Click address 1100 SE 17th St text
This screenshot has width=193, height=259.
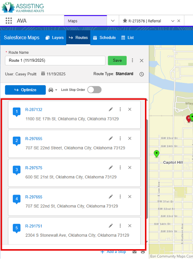72,119
